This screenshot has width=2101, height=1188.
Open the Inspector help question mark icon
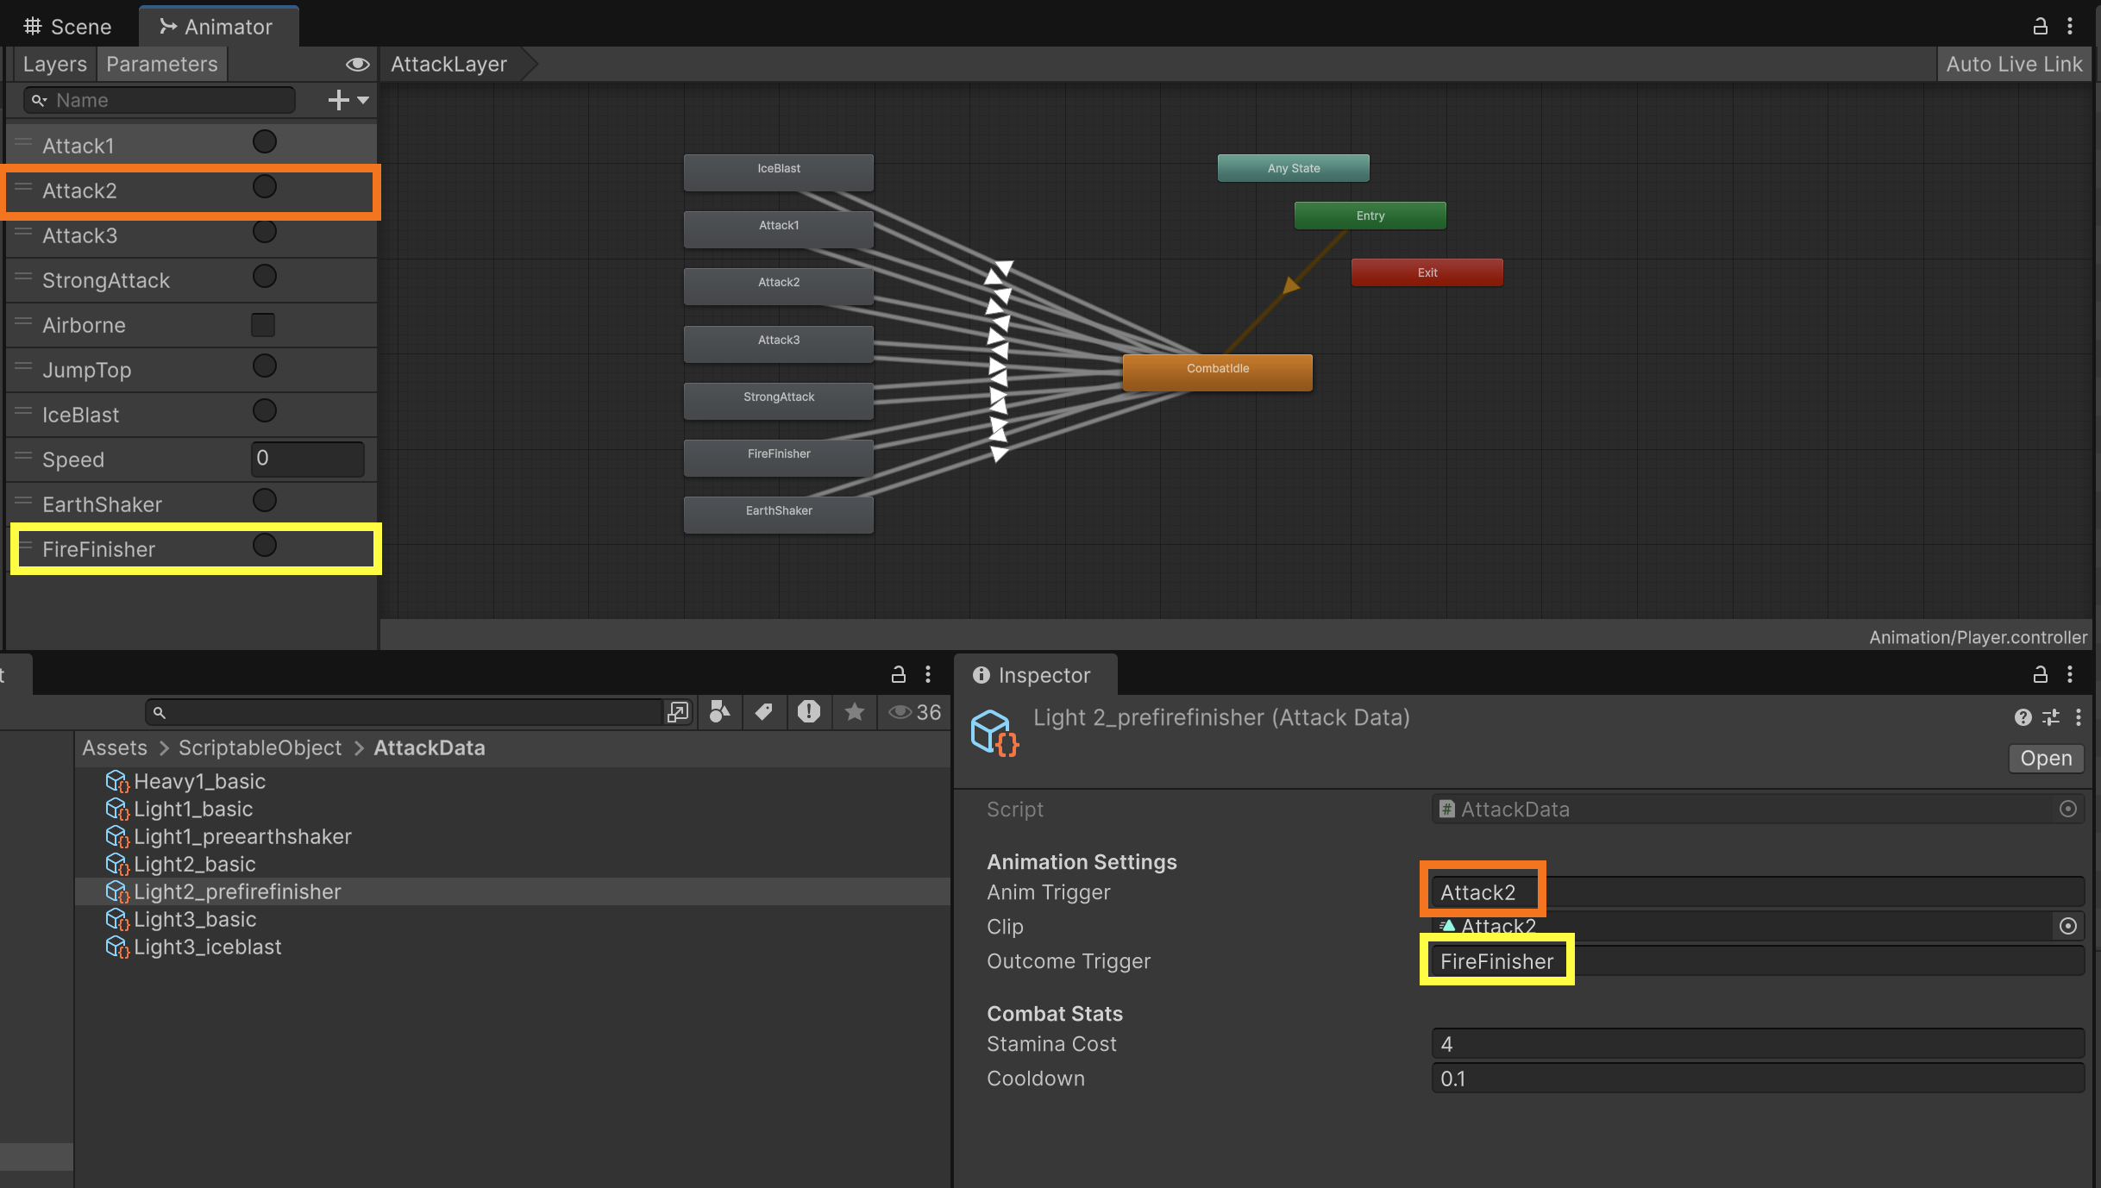coord(2023,717)
